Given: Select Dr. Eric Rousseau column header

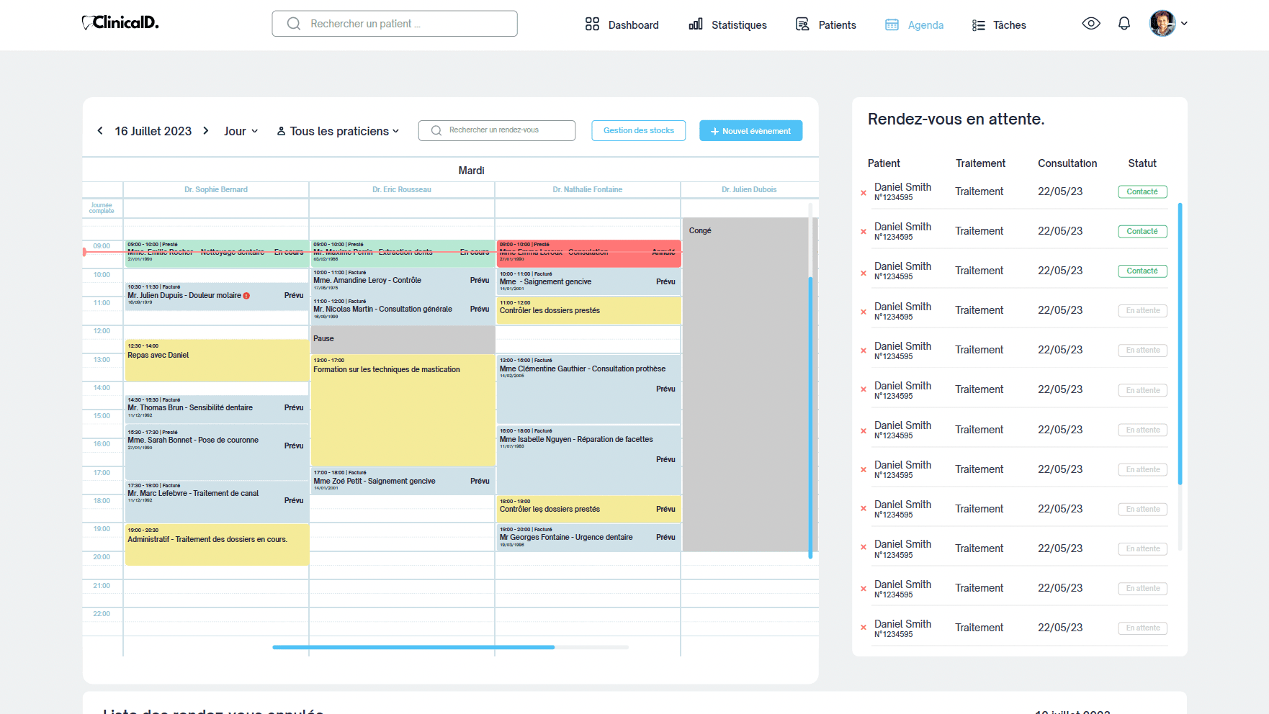Looking at the screenshot, I should click(x=402, y=189).
